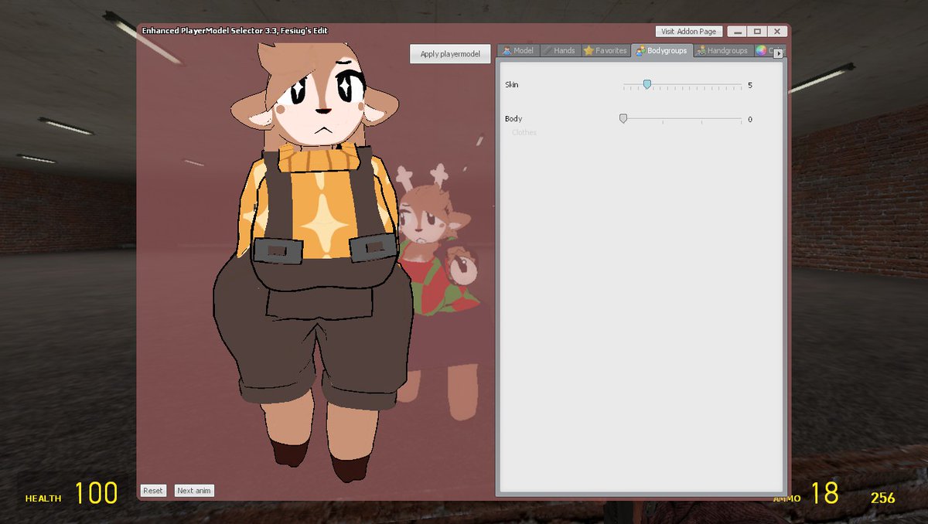Click the Next anim button
This screenshot has width=928, height=524.
tap(193, 490)
